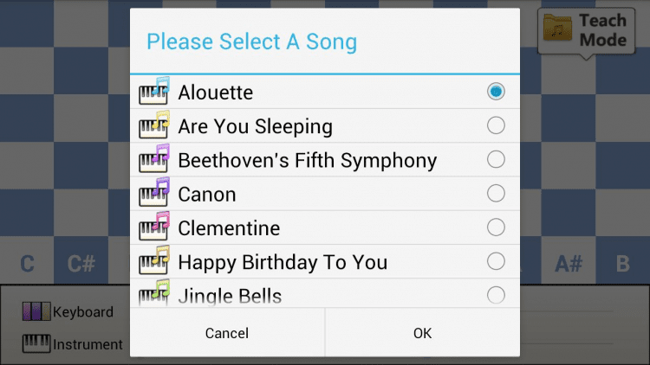Click the icon beside Happy Birthday To You

click(154, 261)
